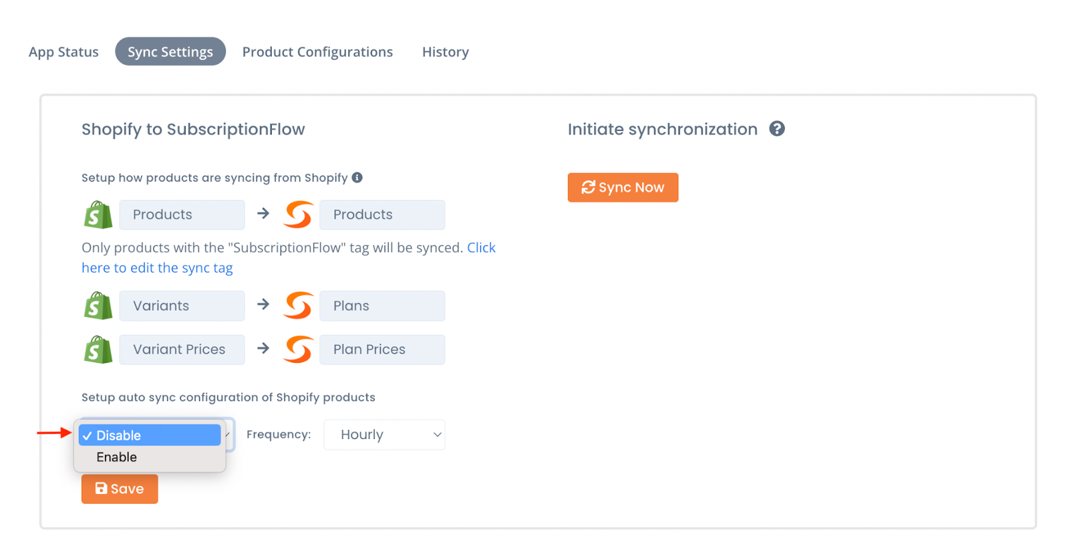
Task: Click help icon beside Initiate synchronization
Action: click(x=776, y=128)
